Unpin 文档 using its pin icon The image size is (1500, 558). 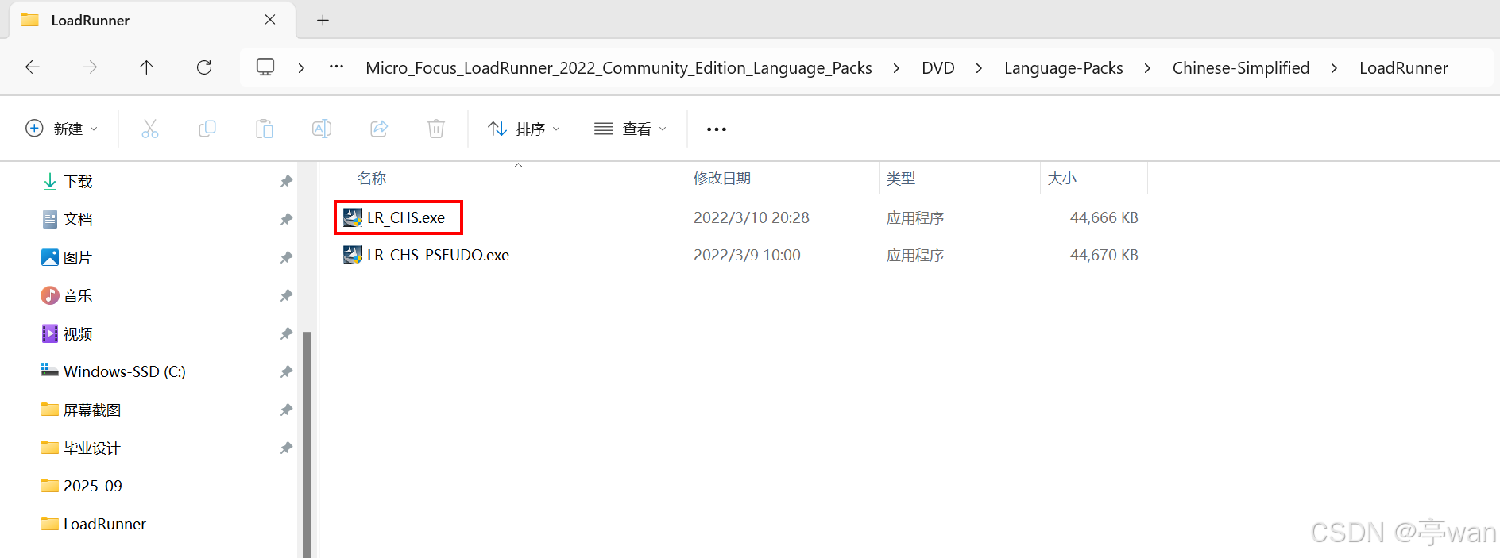pyautogui.click(x=286, y=220)
